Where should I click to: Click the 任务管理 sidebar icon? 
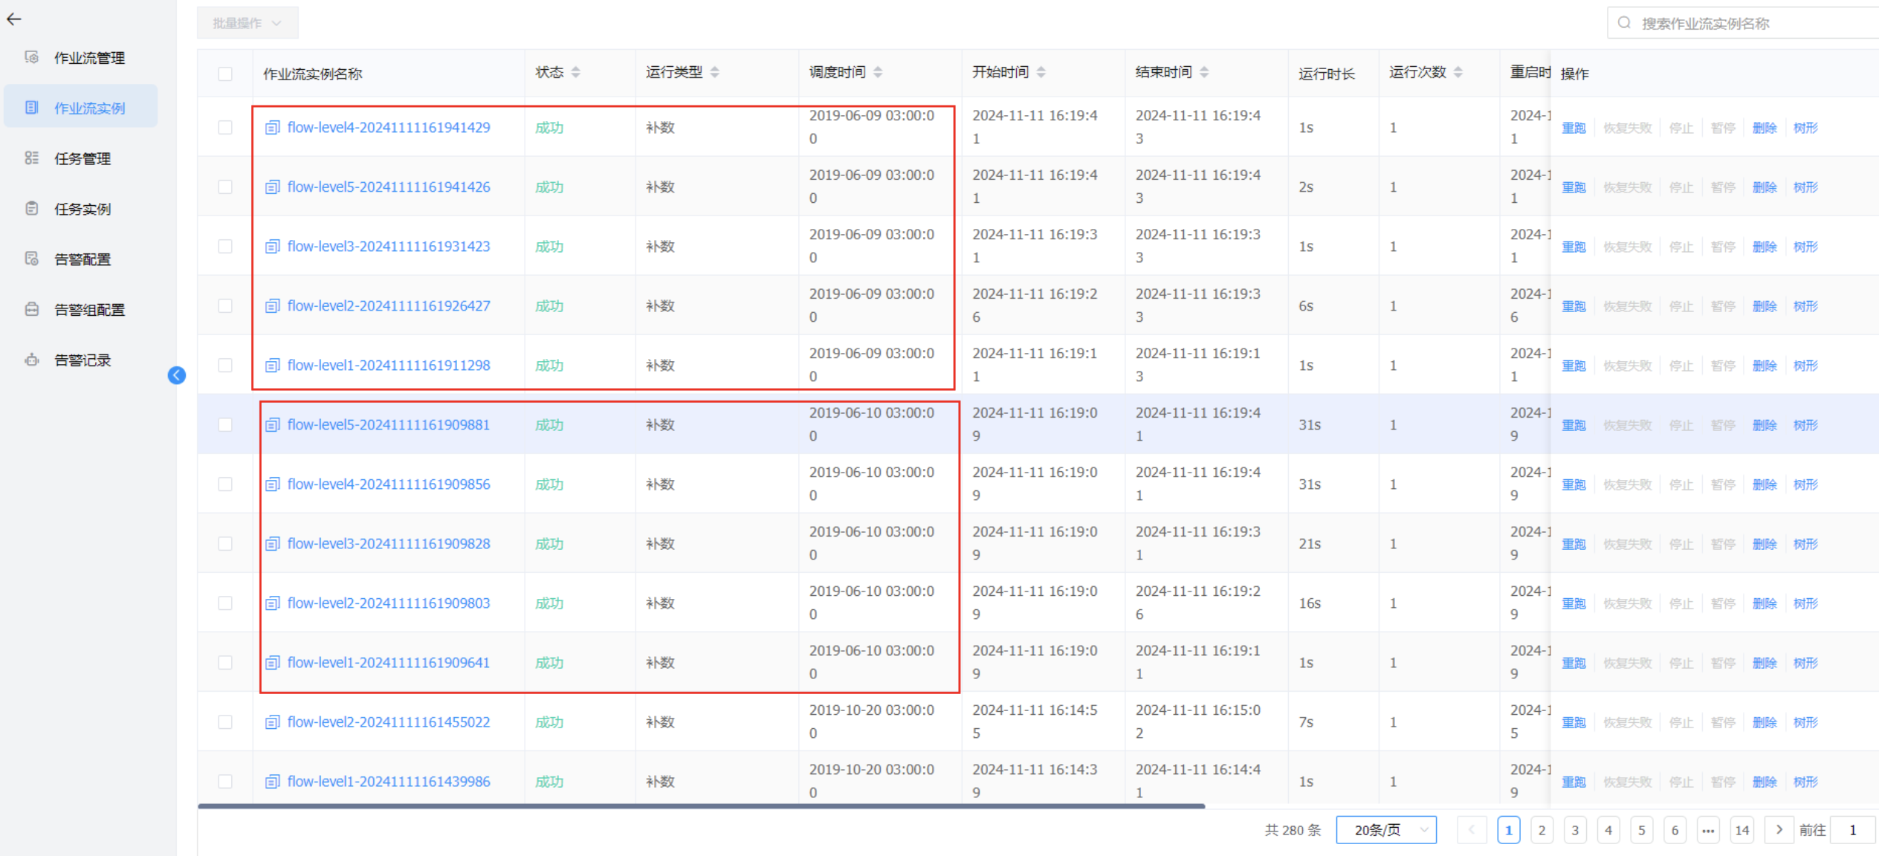(32, 158)
